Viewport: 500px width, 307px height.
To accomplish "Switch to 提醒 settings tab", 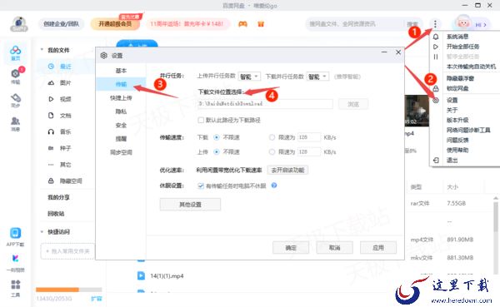I will (x=121, y=139).
